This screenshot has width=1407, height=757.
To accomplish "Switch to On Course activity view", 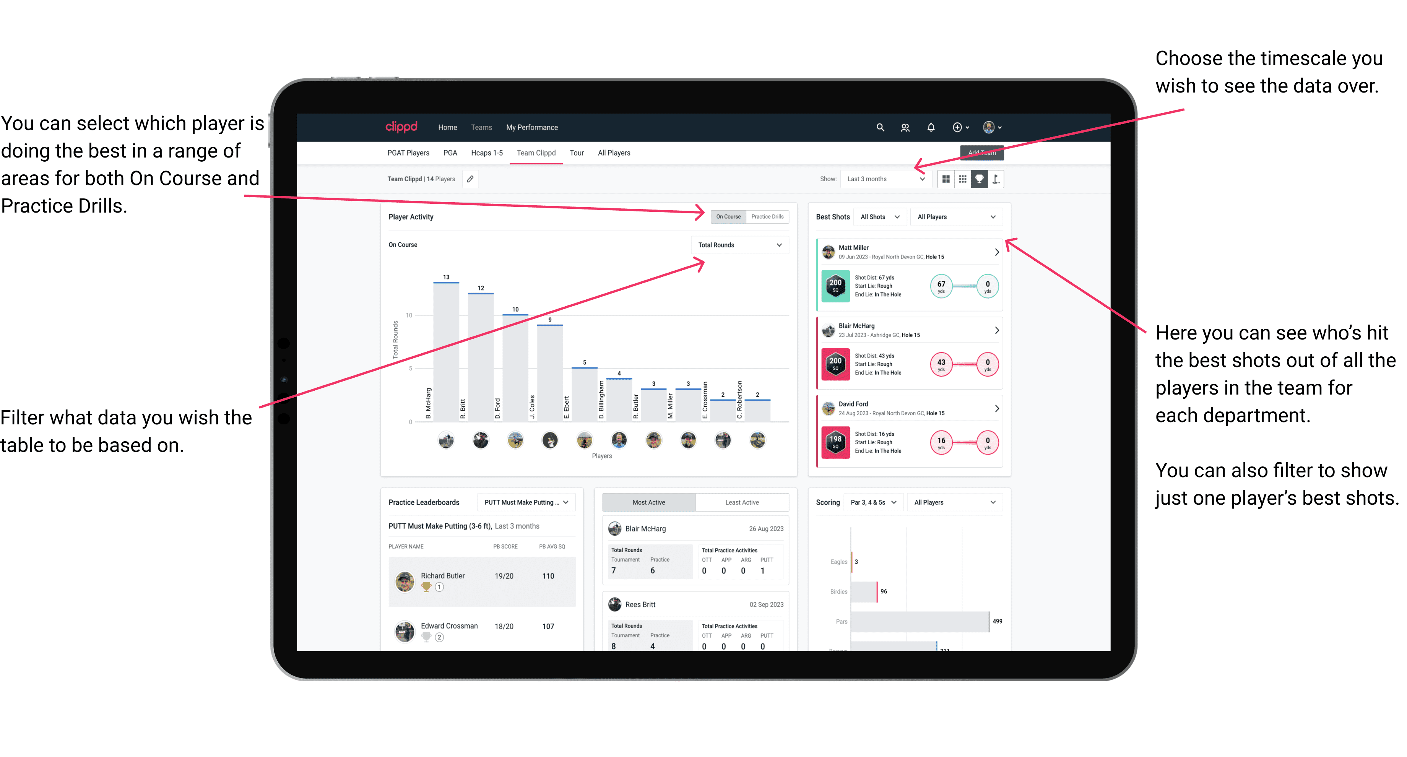I will tap(727, 216).
